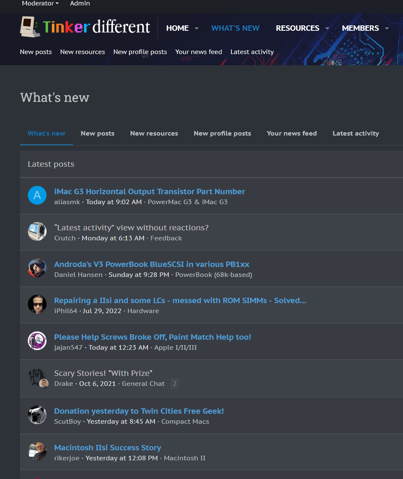Viewport: 403px width, 479px height.
Task: Open Your news feed in header sub-navigation
Action: [x=199, y=52]
